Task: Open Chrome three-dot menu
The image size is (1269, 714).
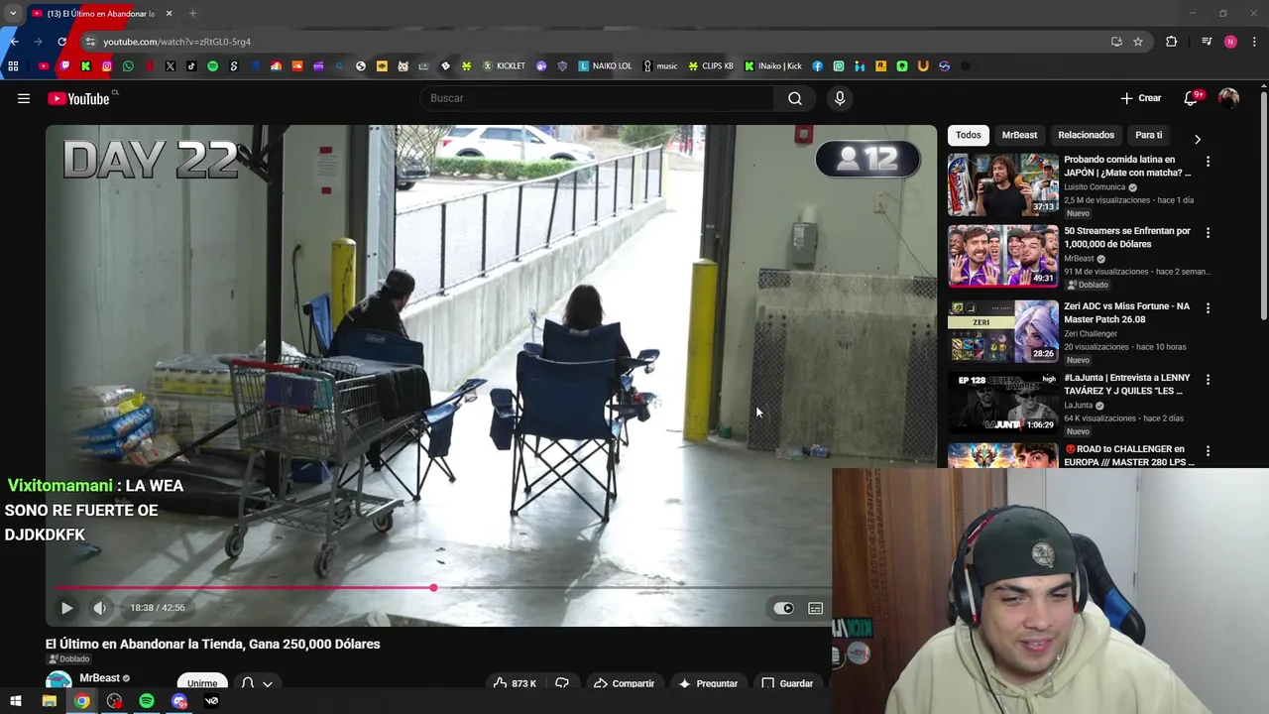Action: [x=1255, y=42]
